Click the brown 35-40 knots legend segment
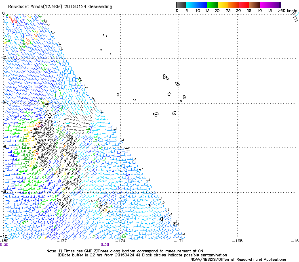The image size is (299, 262). pyautogui.click(x=255, y=5)
